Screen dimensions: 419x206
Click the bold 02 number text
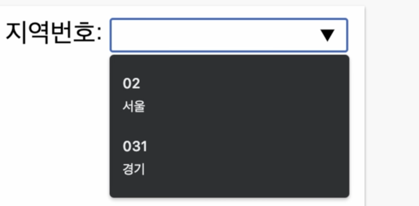point(132,84)
